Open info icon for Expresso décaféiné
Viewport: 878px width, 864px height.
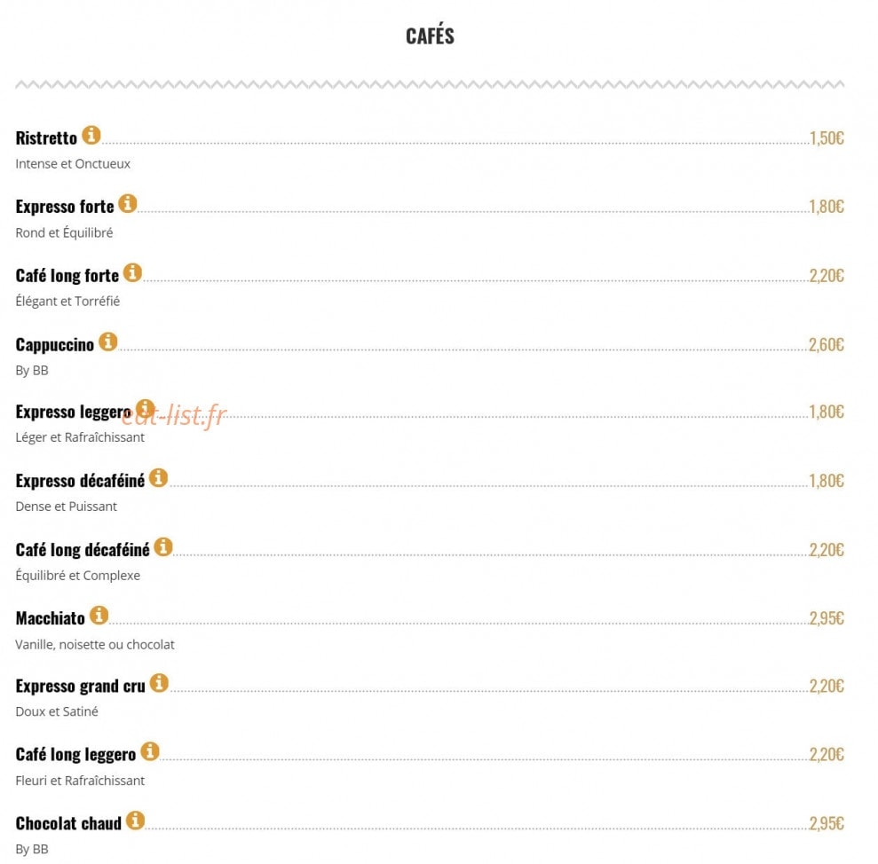click(158, 478)
